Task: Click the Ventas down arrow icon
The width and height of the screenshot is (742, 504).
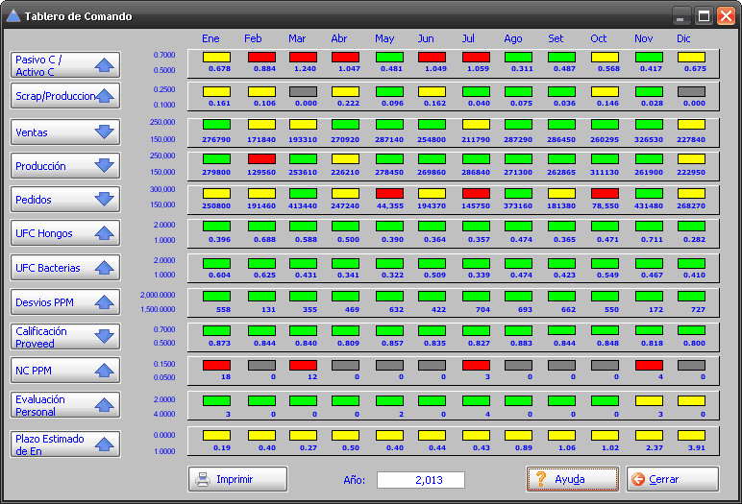Action: pyautogui.click(x=104, y=132)
